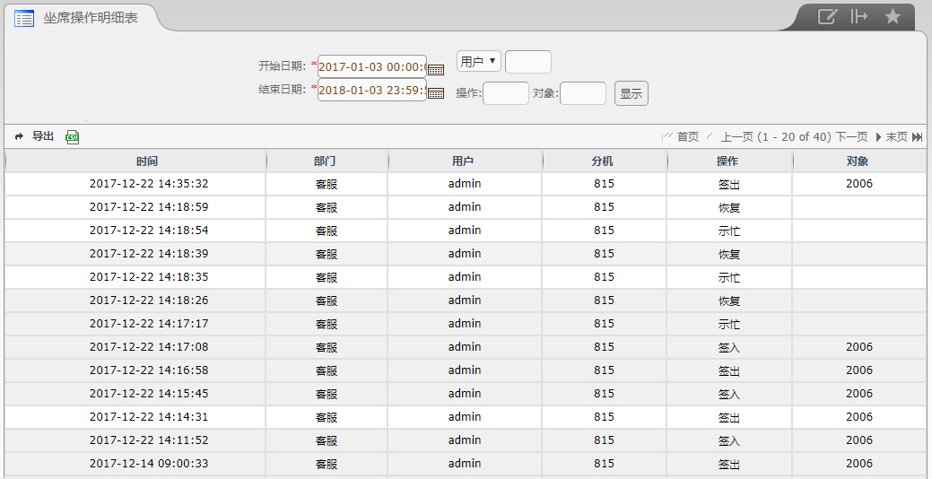Click the edit pencil icon in top bar
Screen dimensions: 932x479
click(x=827, y=16)
